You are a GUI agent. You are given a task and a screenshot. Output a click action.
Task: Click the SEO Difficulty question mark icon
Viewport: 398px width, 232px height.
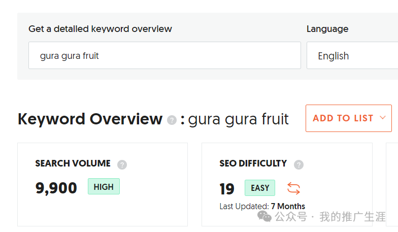(x=298, y=164)
